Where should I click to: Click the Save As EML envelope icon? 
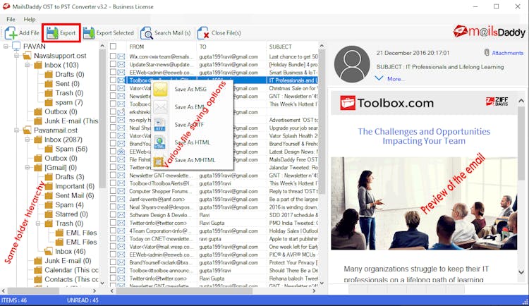pyautogui.click(x=160, y=107)
